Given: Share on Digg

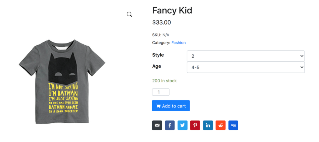Looking at the screenshot, I should [x=233, y=125].
